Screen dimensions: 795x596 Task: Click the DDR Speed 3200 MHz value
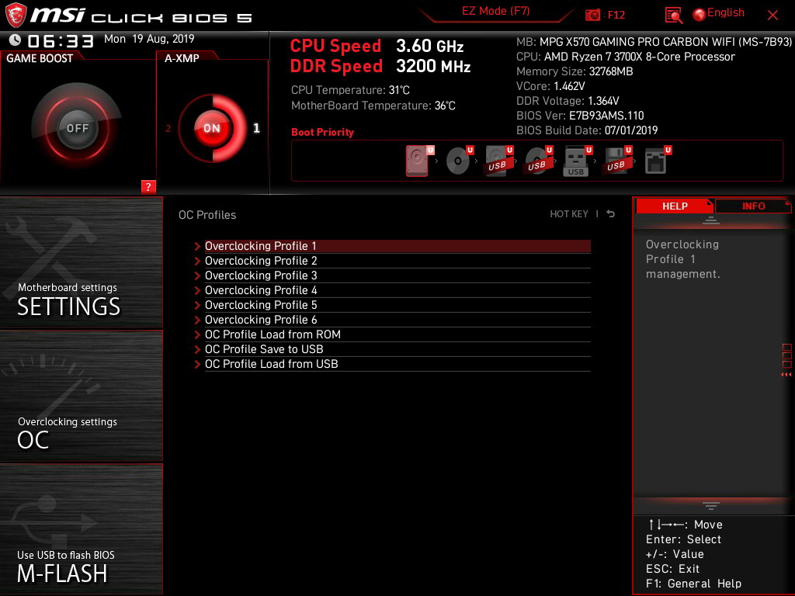click(433, 67)
